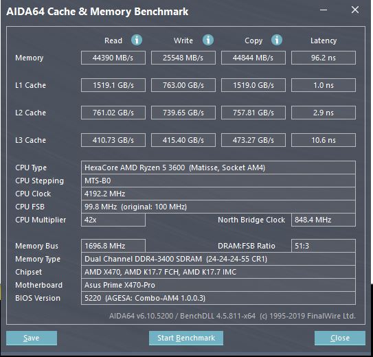Select the Motherboard Asus Prime X470-Pro field

pos(218,285)
